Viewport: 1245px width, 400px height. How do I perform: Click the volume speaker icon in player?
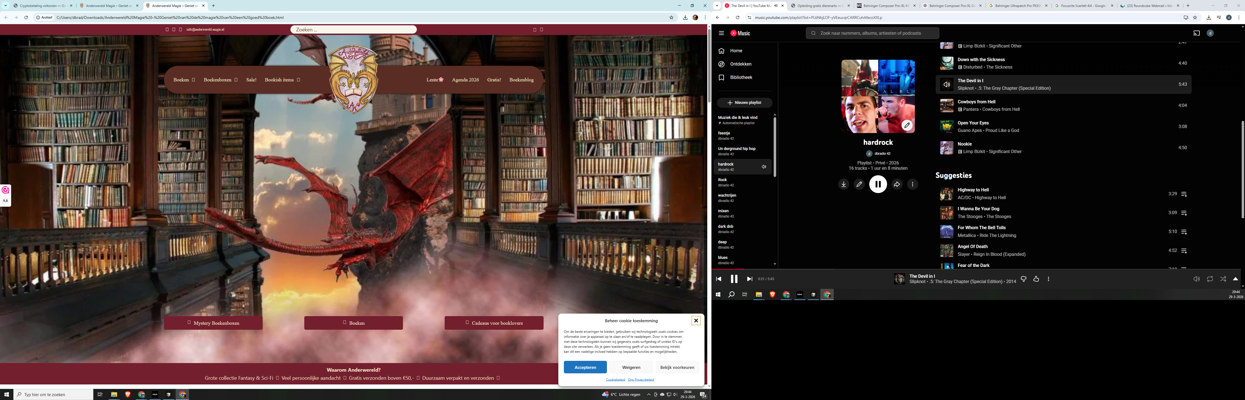[x=1196, y=279]
